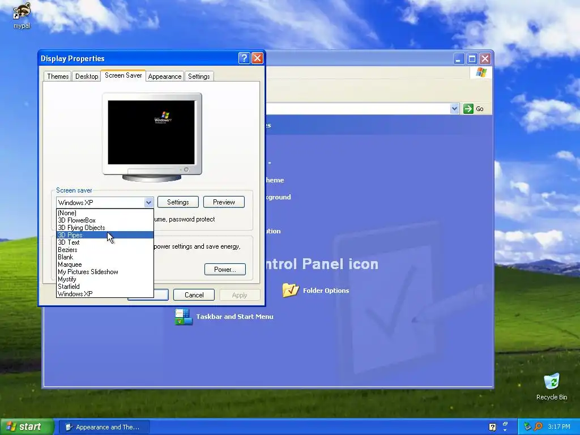
Task: Open the address bar dropdown in Control Panel window
Action: 454,109
